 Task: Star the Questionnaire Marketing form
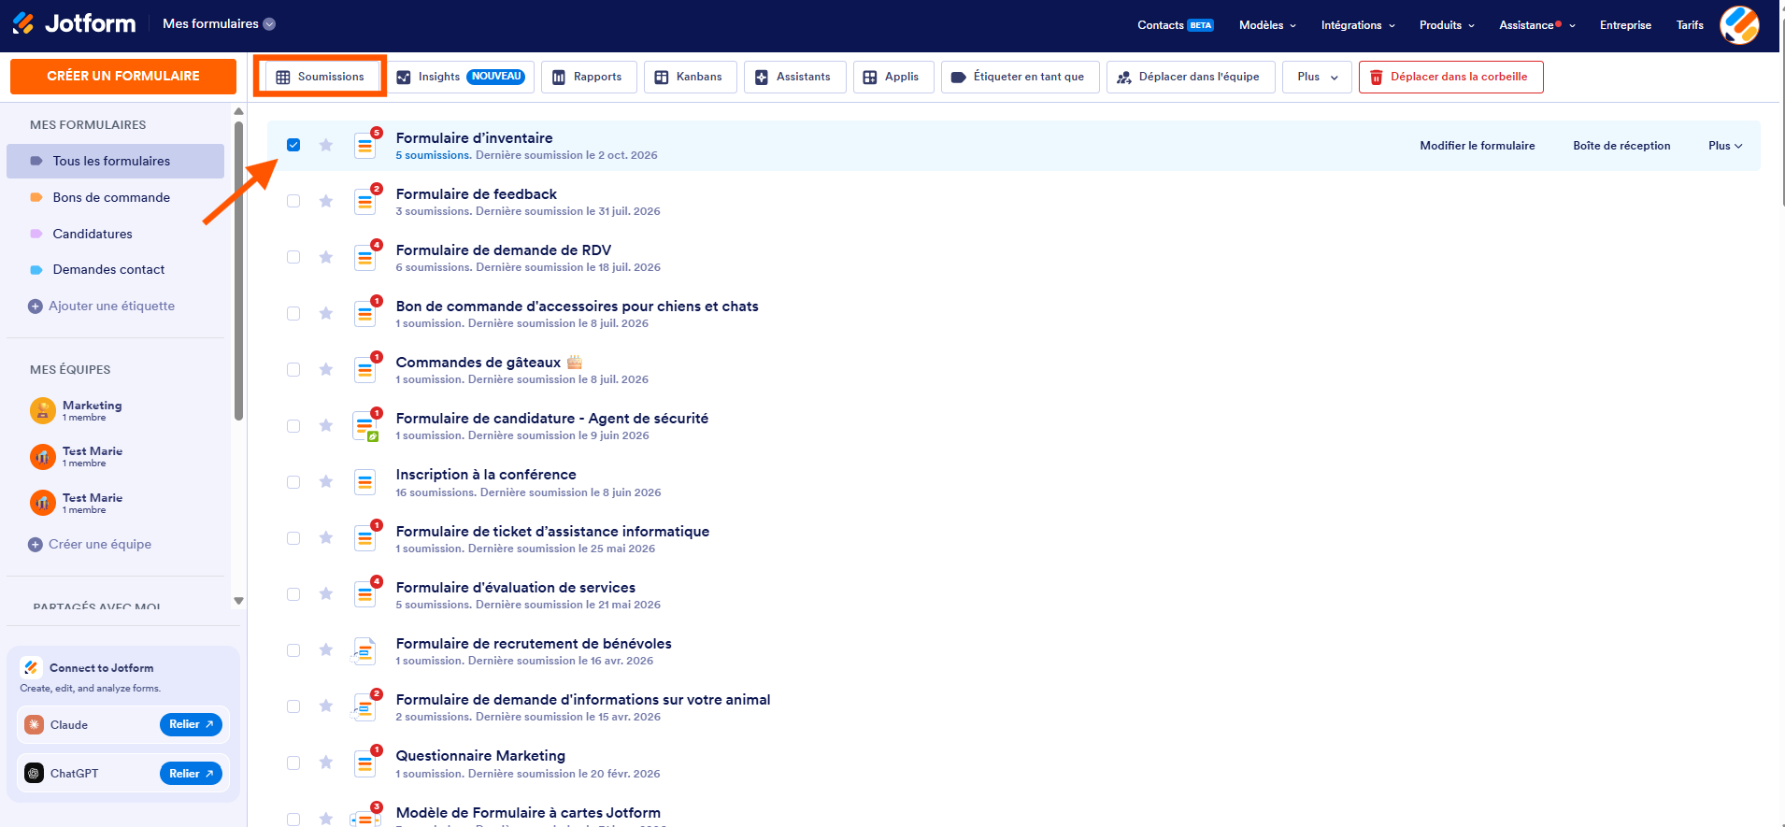(x=326, y=763)
